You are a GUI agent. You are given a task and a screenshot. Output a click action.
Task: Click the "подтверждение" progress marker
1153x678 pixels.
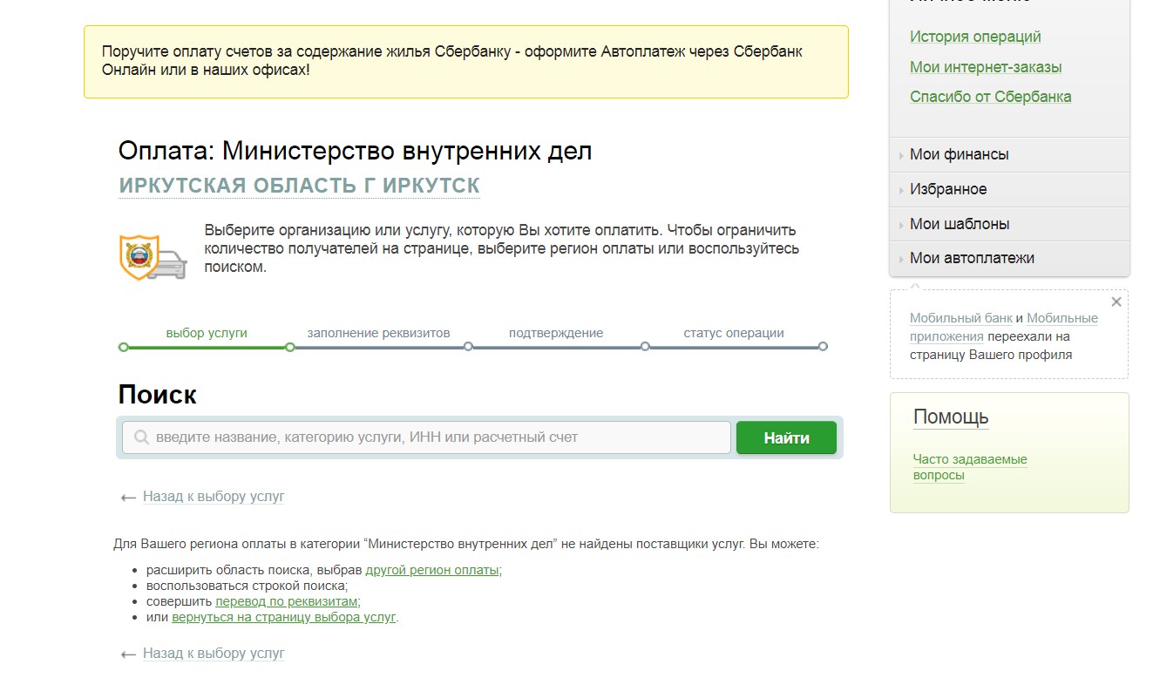(x=646, y=347)
